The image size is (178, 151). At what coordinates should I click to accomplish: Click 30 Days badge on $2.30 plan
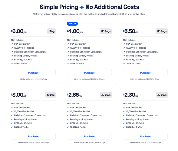click(162, 95)
